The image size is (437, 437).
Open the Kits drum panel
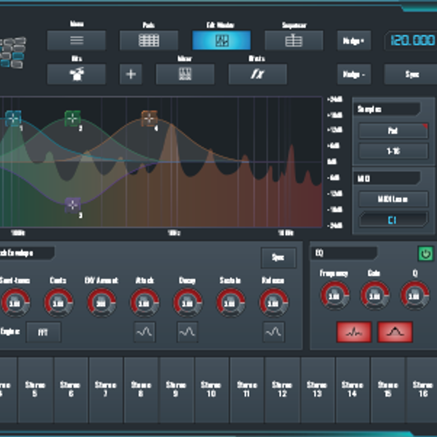76,74
